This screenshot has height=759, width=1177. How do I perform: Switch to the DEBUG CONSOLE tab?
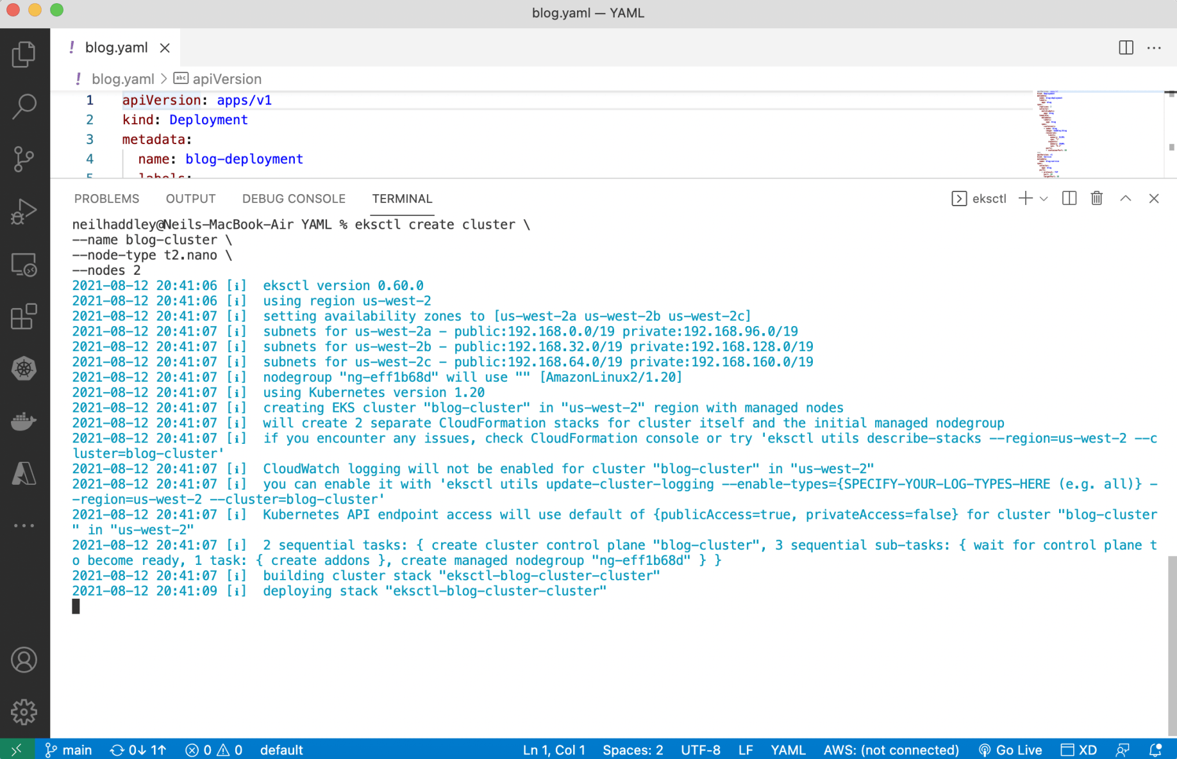click(x=294, y=199)
